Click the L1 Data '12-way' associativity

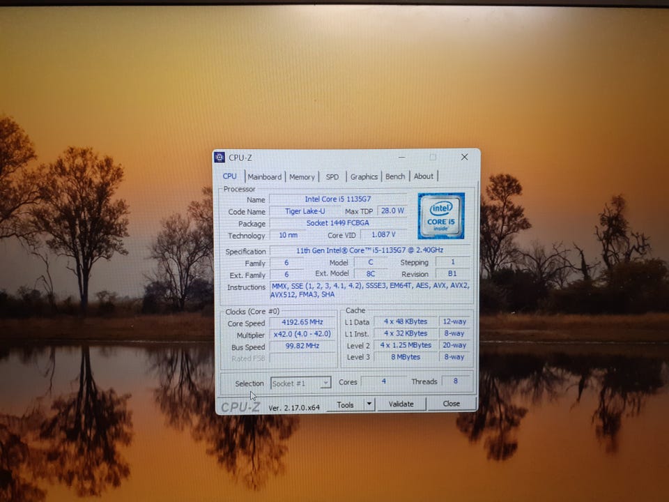coord(454,321)
